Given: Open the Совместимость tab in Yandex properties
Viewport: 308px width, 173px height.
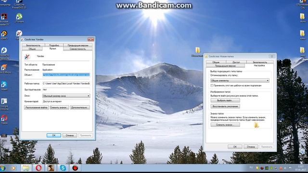Looking at the screenshot, I should (x=77, y=49).
